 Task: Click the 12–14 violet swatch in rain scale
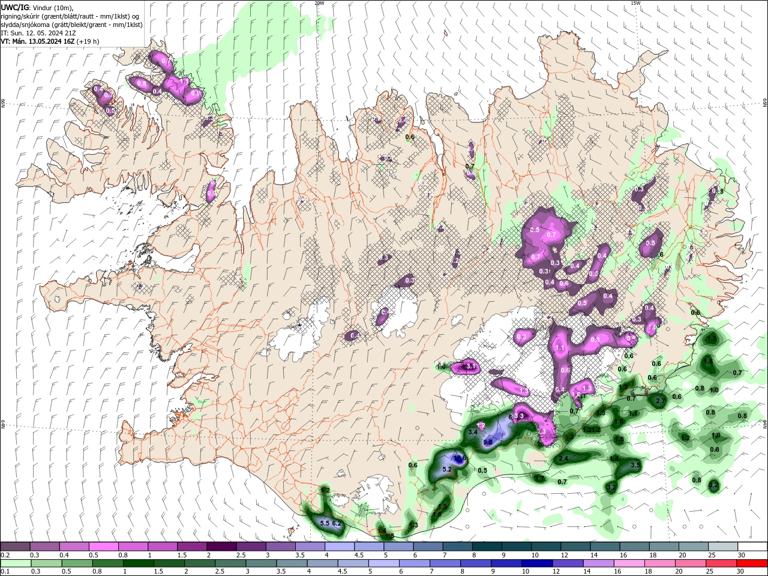click(x=568, y=563)
